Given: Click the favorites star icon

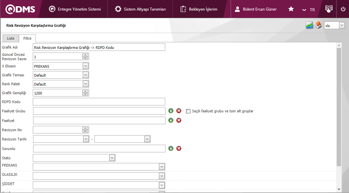Looking at the screenshot, I should pos(291,9).
